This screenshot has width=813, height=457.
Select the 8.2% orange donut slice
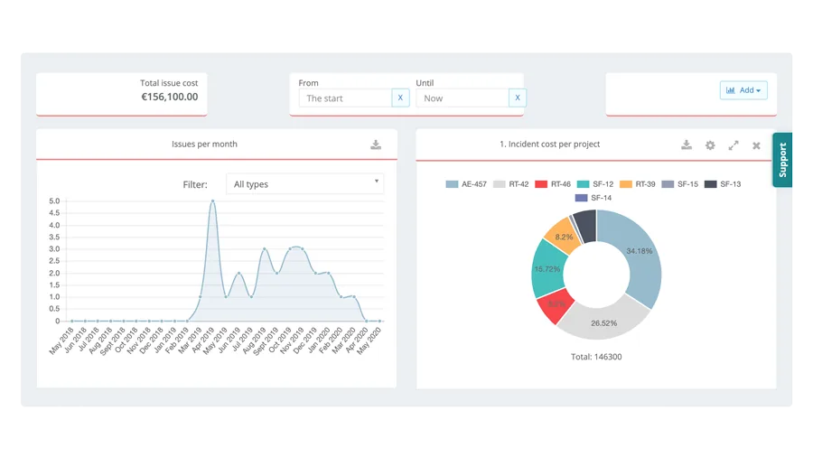[x=563, y=237]
